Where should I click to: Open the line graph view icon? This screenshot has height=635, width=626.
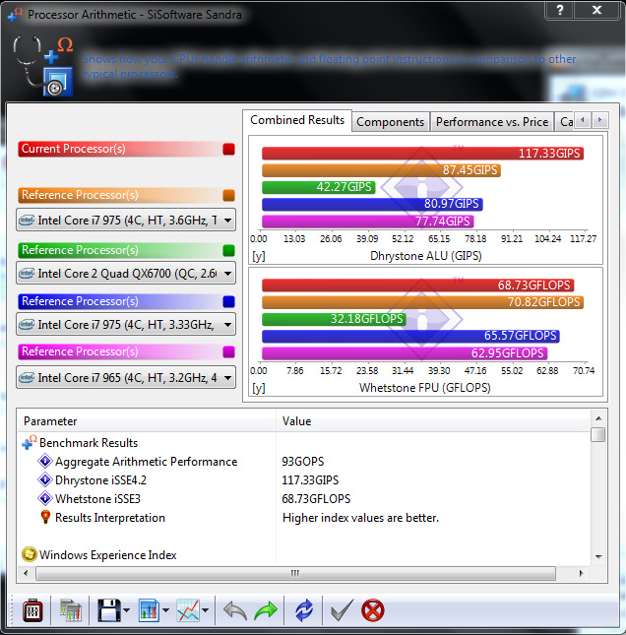pyautogui.click(x=188, y=610)
